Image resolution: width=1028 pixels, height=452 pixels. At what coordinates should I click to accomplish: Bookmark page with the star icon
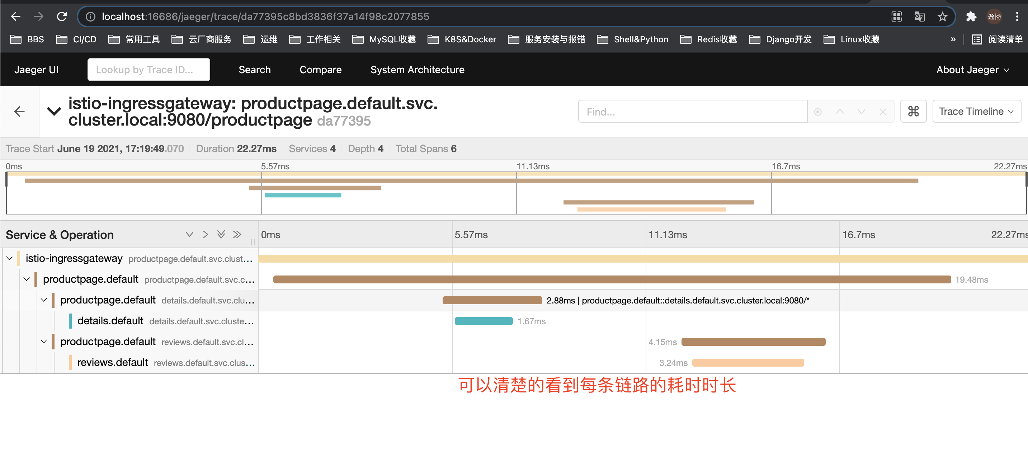(x=942, y=17)
